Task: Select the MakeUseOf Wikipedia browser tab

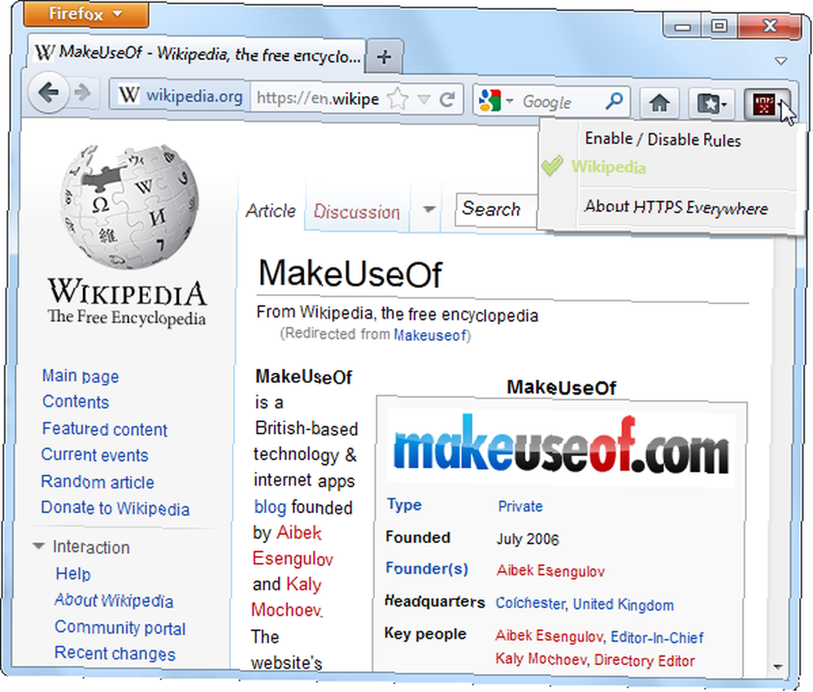Action: 197,54
